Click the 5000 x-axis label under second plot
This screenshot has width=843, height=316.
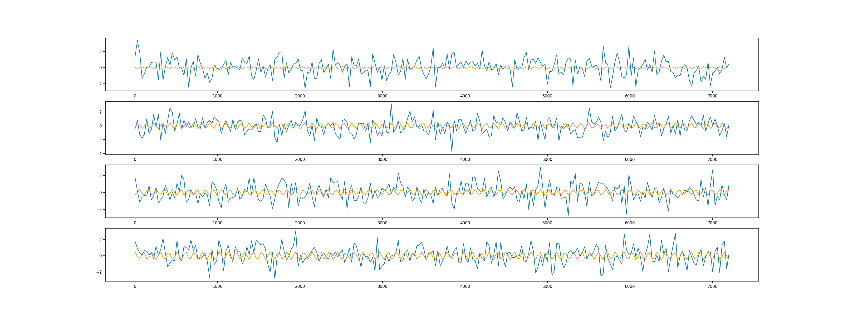coord(547,160)
